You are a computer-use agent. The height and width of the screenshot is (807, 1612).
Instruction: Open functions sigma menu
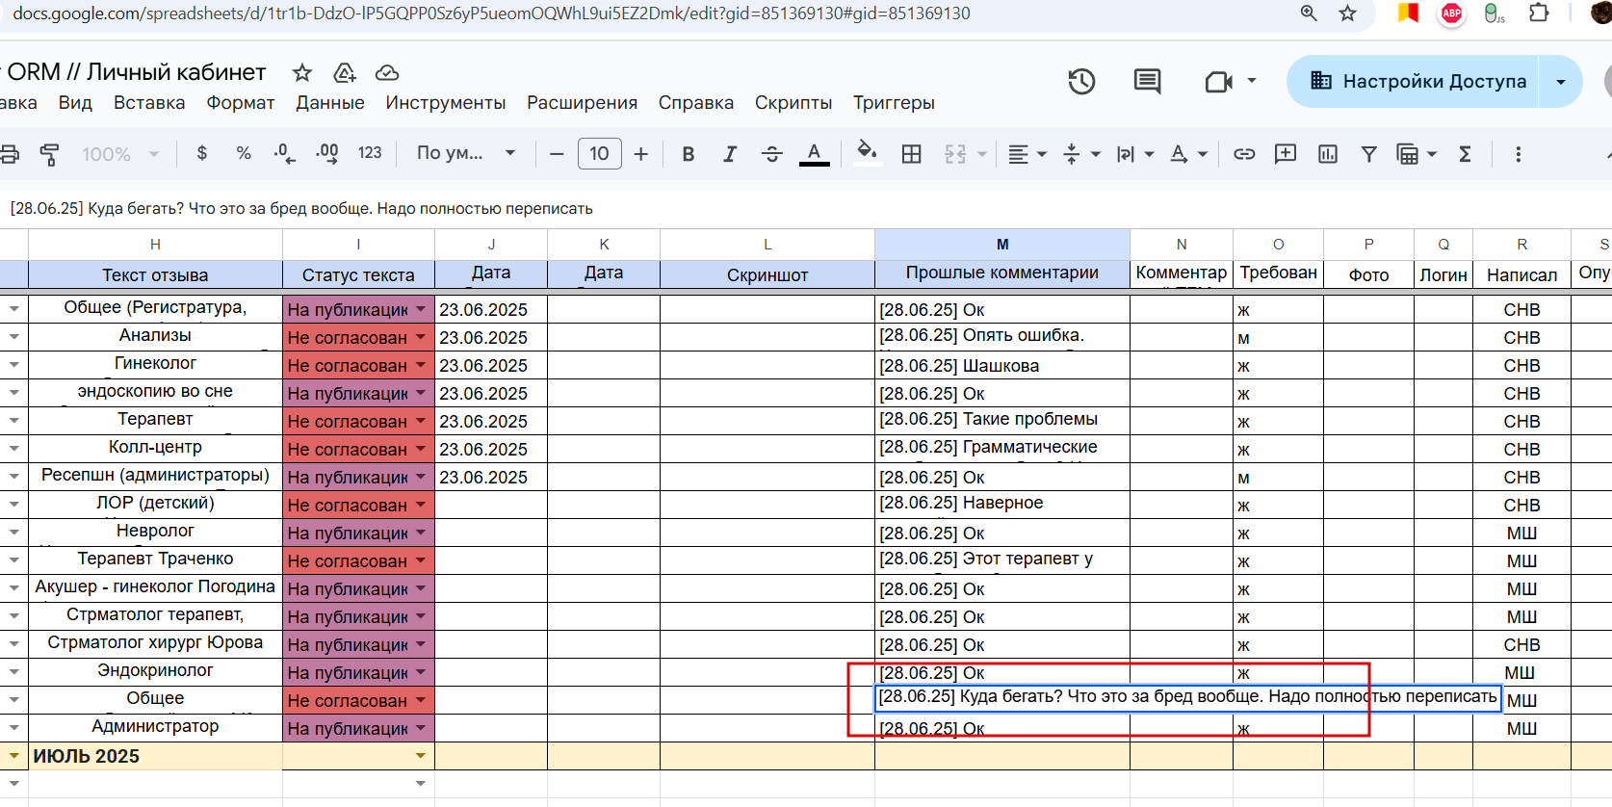click(1465, 154)
